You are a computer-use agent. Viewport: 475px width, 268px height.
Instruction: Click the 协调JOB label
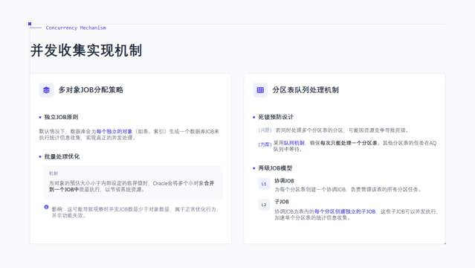[x=284, y=181]
